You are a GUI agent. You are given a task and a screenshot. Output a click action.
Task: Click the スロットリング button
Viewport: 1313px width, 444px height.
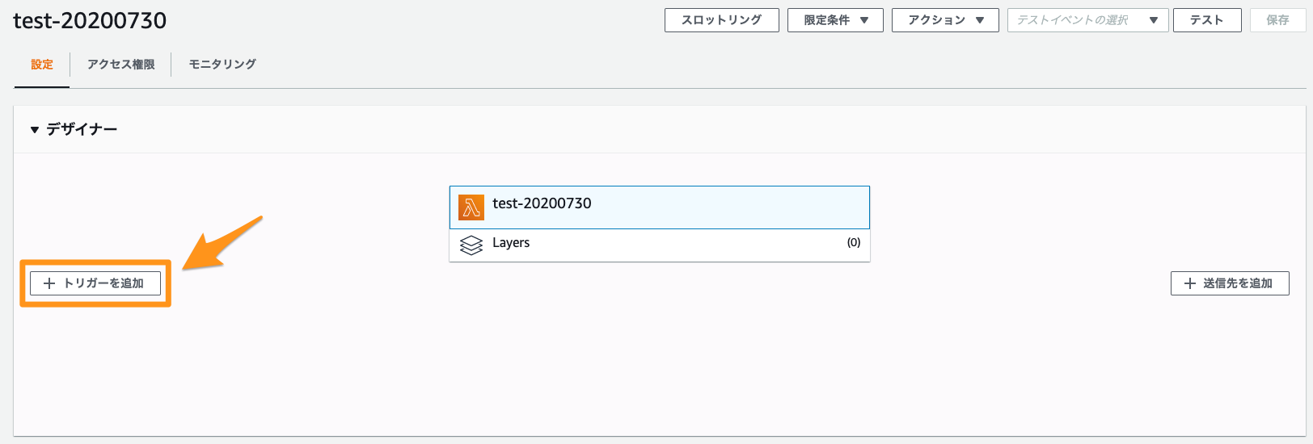pyautogui.click(x=721, y=20)
